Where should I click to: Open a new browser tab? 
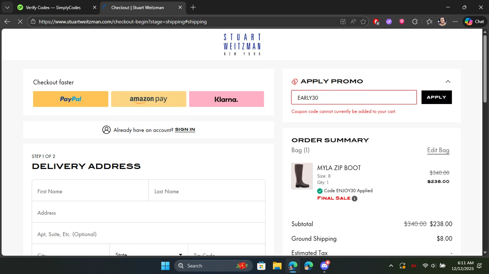point(193,7)
